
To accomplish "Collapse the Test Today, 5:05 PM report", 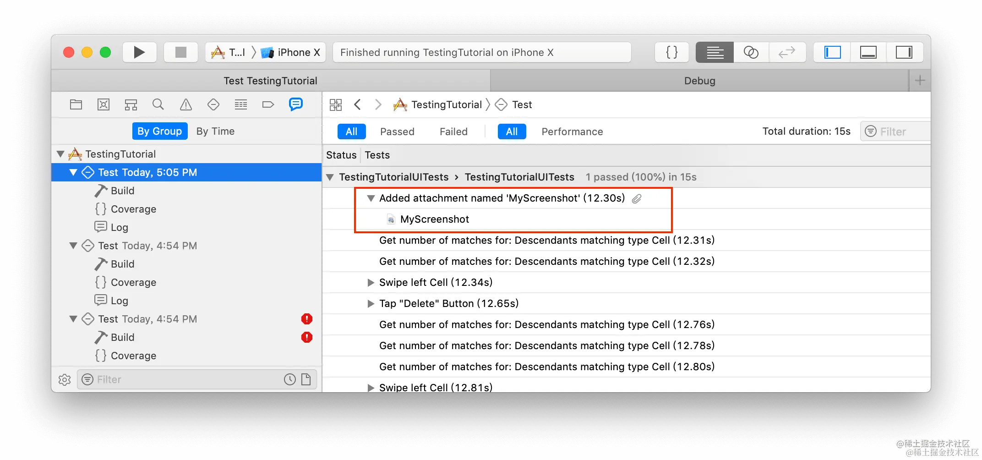I will (x=73, y=172).
